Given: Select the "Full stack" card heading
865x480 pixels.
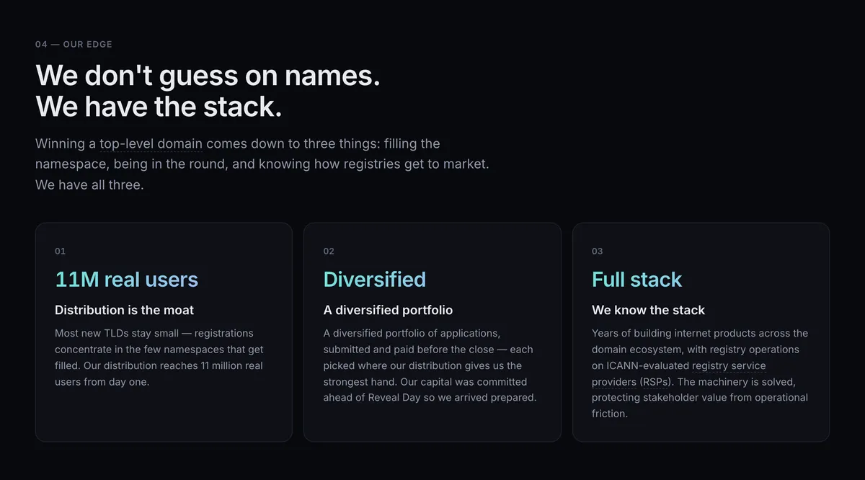Looking at the screenshot, I should click(x=636, y=279).
